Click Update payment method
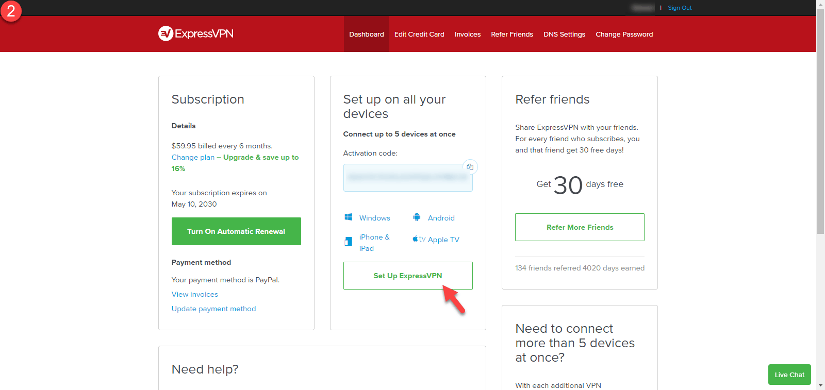The width and height of the screenshot is (825, 390). pos(213,309)
